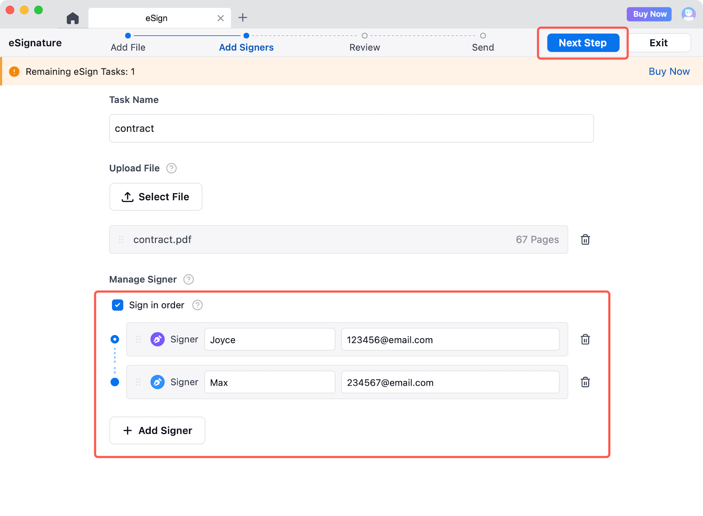Screen dimensions: 703x516
Task: Show help for Manage Signer
Action: click(x=188, y=279)
